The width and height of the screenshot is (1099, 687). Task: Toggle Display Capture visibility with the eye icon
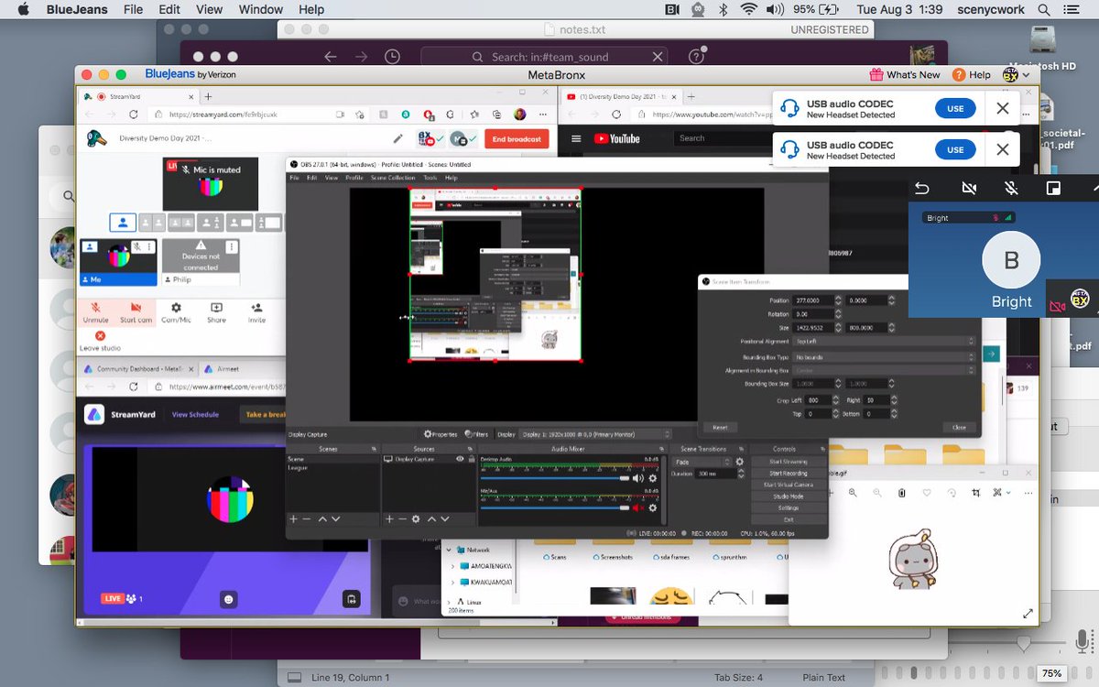(460, 459)
